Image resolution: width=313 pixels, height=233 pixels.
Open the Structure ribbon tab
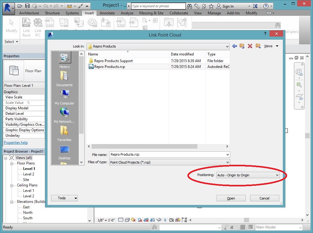[x=52, y=13]
